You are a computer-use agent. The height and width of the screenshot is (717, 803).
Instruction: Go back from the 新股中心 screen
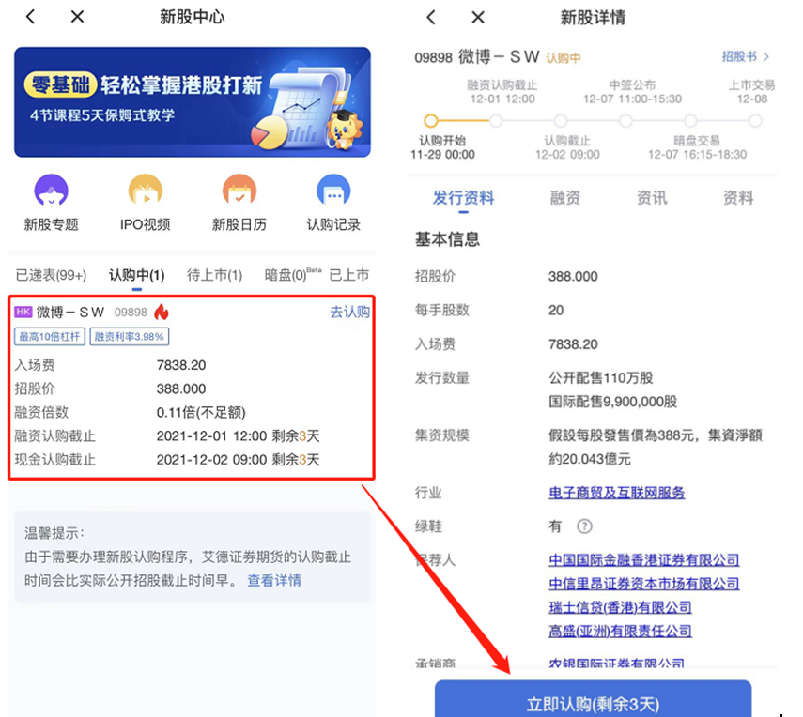coord(31,17)
